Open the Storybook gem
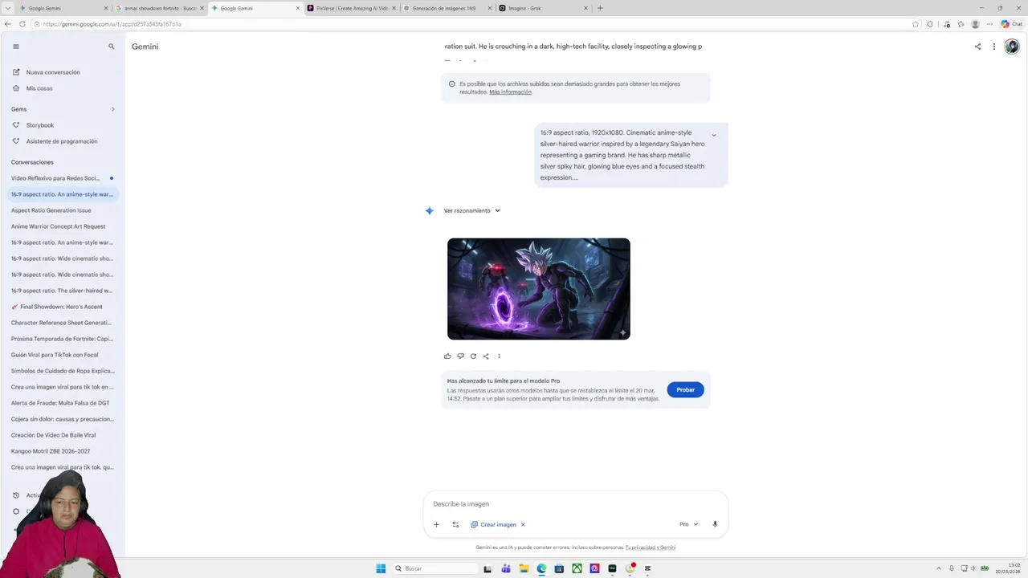This screenshot has height=578, width=1028. click(x=40, y=125)
